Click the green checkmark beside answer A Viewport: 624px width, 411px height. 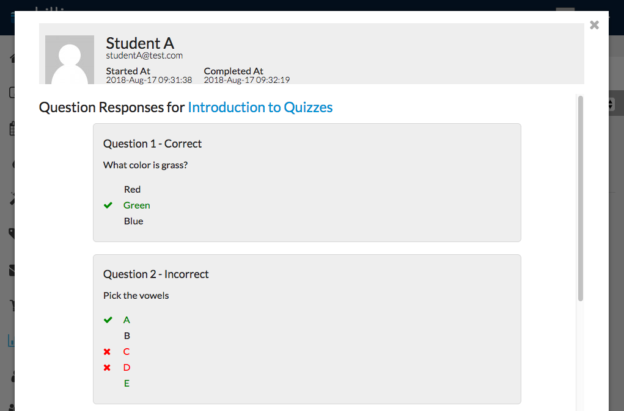coord(108,320)
